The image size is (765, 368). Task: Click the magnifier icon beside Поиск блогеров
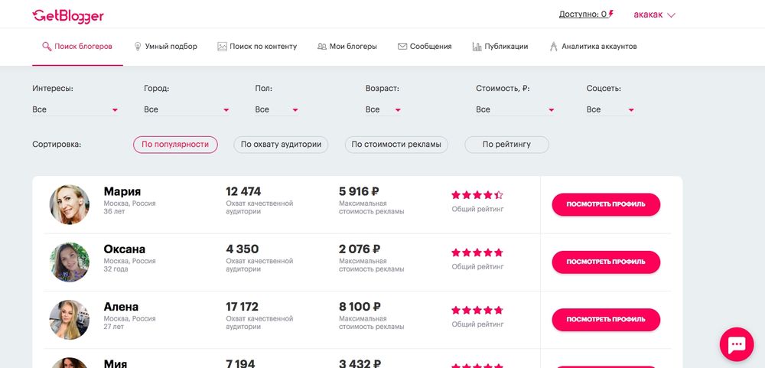click(x=47, y=47)
